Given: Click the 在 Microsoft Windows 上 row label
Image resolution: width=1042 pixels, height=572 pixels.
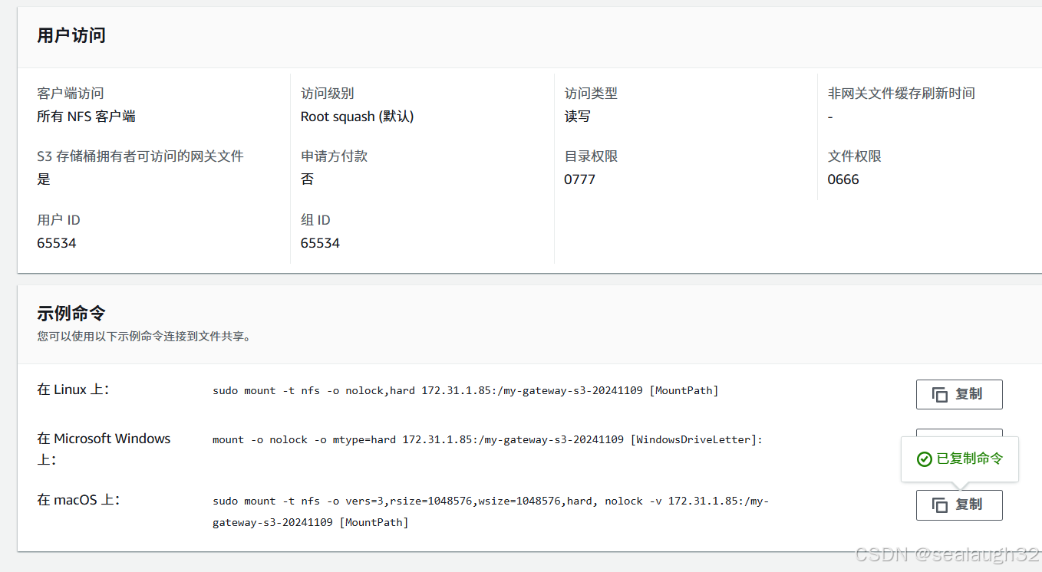Looking at the screenshot, I should (104, 449).
